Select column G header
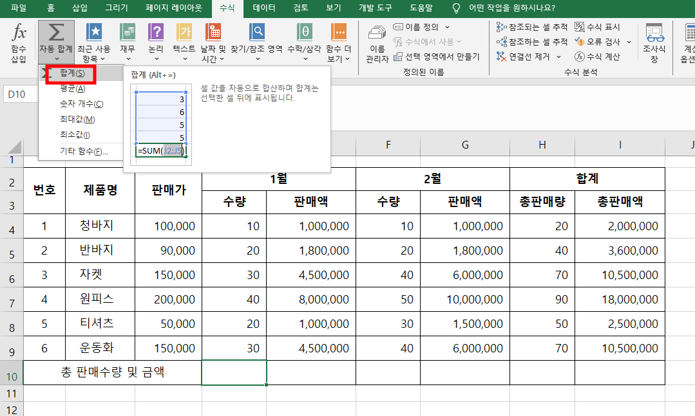Image resolution: width=695 pixels, height=416 pixels. [465, 145]
